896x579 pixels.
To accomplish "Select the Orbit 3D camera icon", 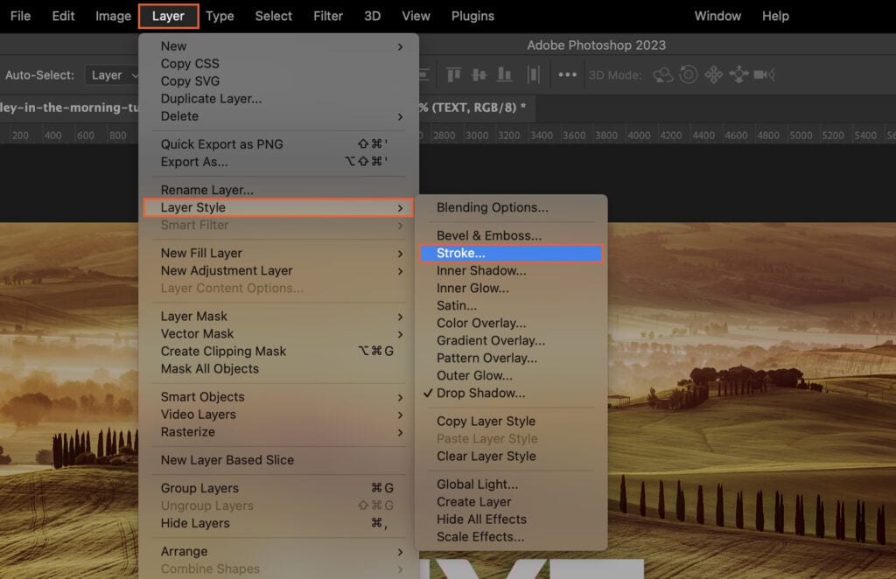I will tap(662, 75).
